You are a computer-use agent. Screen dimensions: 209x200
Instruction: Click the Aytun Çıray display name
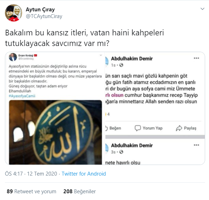40,10
